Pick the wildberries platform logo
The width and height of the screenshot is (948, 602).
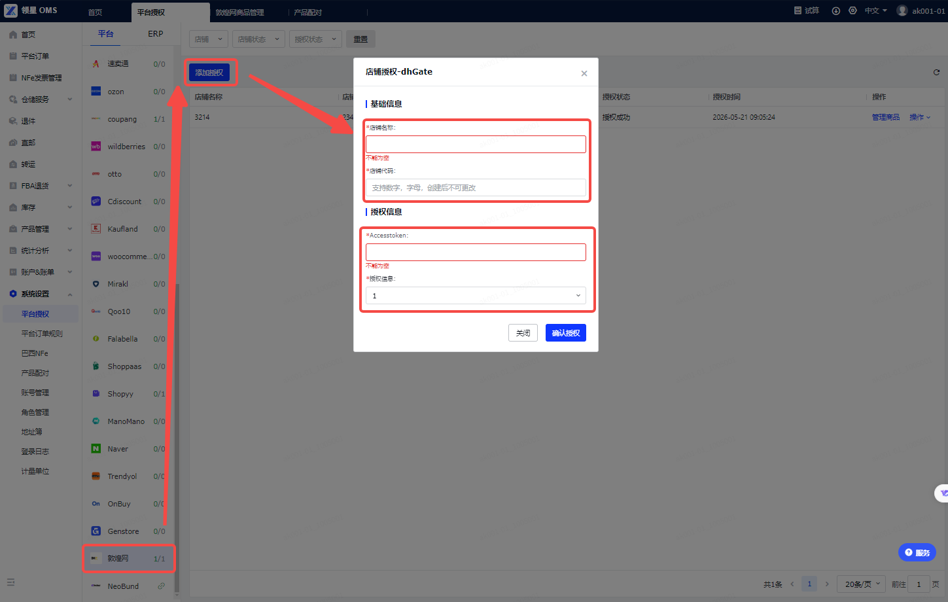96,147
